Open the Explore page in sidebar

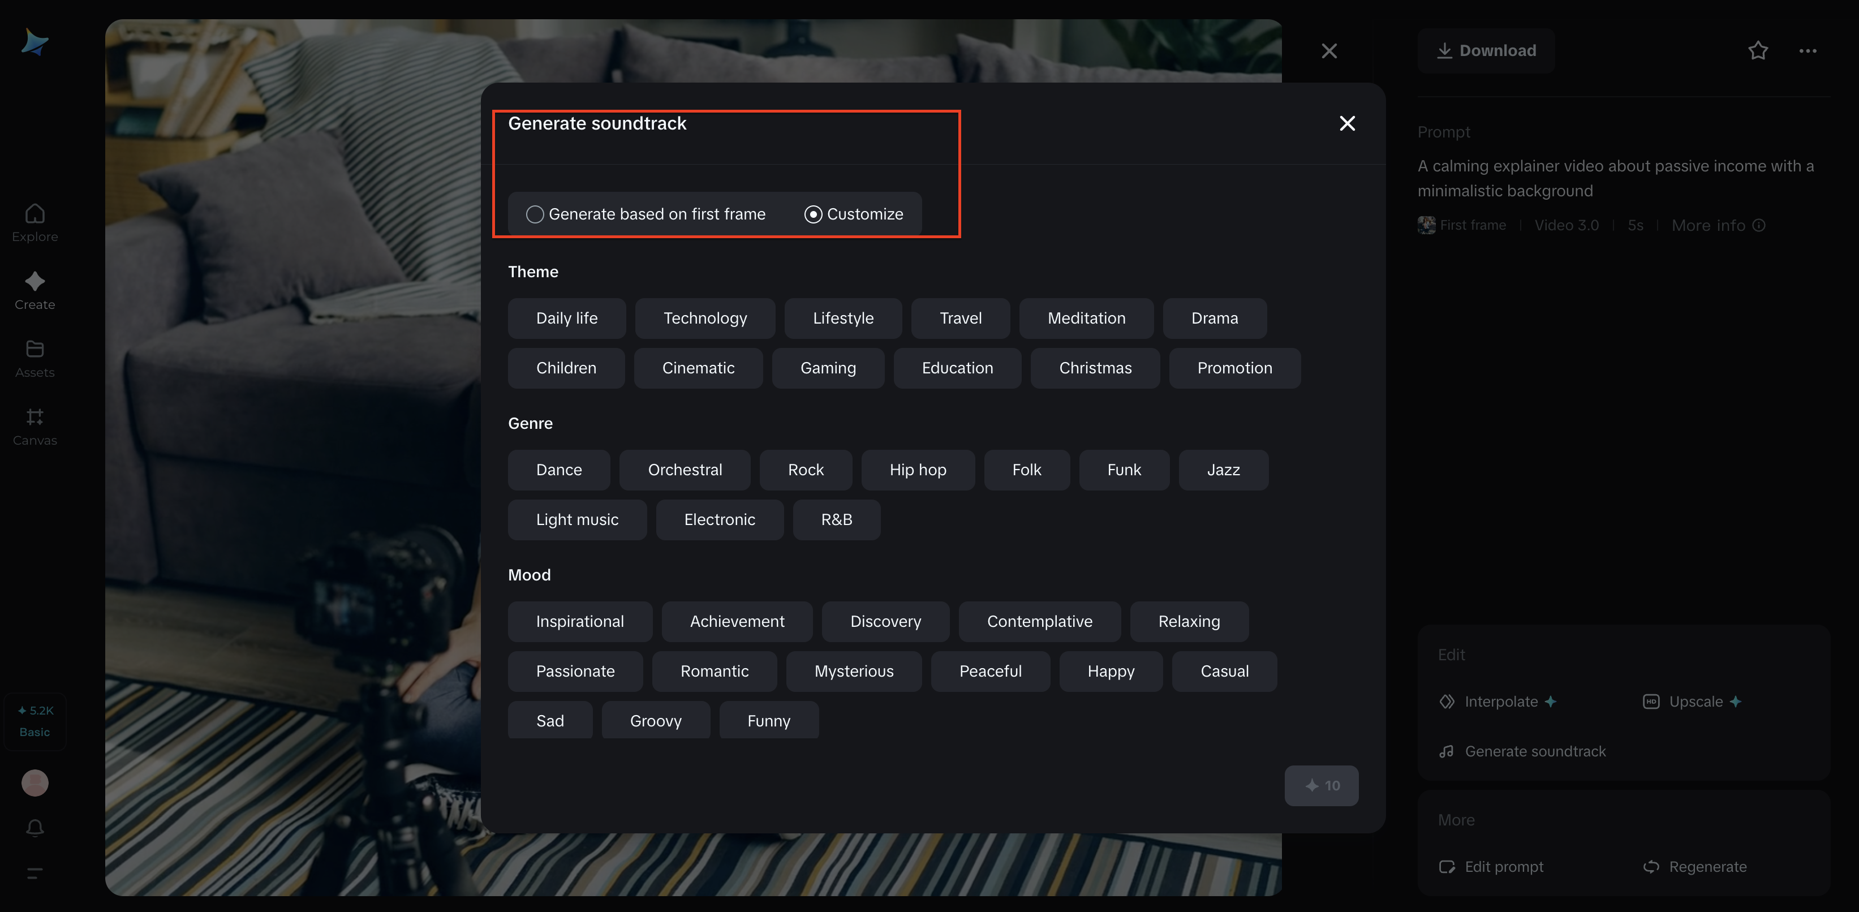35,222
